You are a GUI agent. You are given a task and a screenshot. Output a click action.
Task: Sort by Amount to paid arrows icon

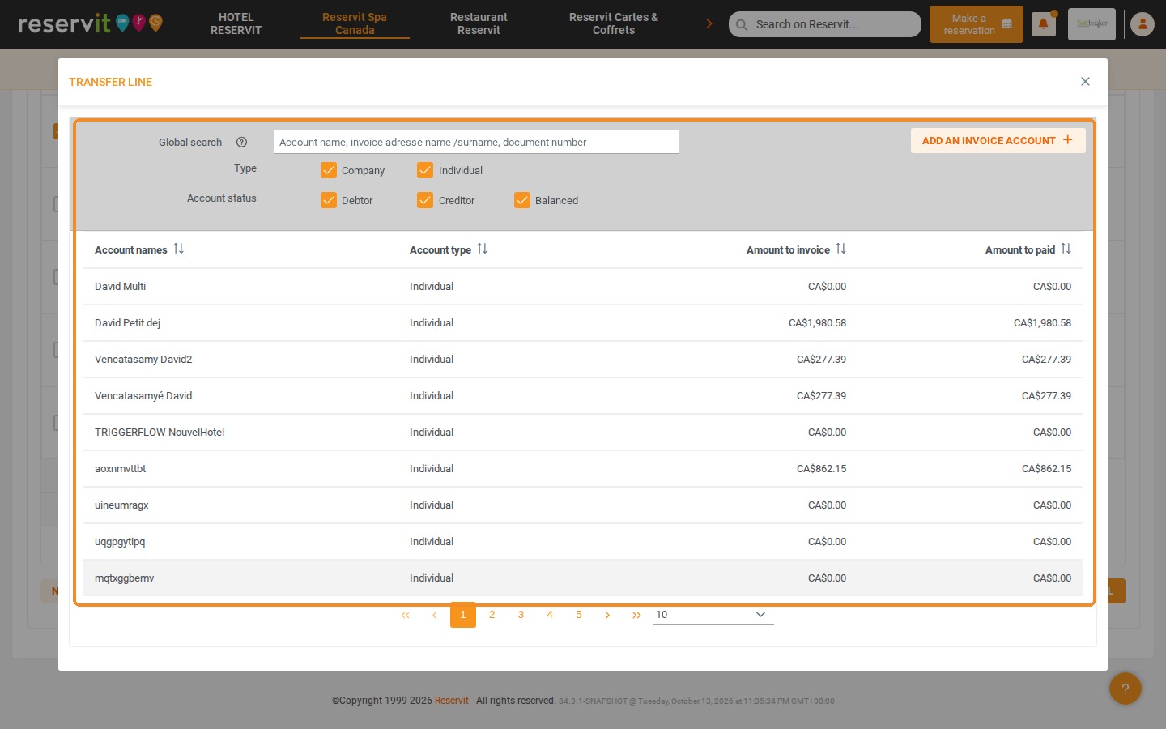tap(1066, 249)
